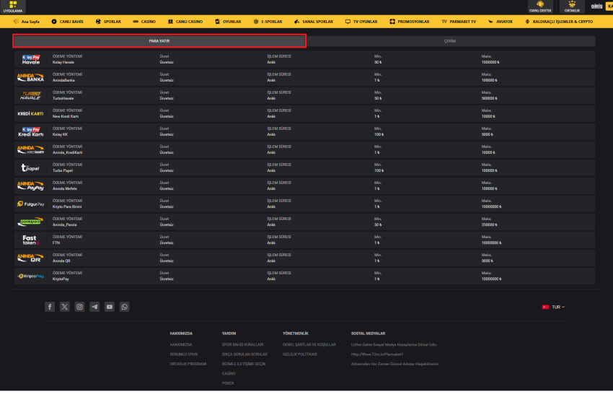Open the Telegram social icon

[94, 307]
